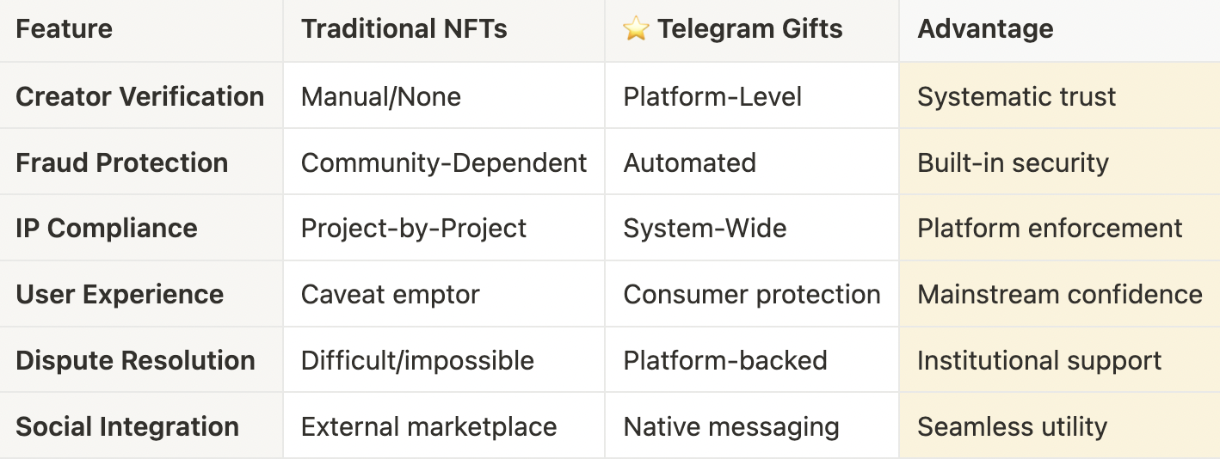The image size is (1220, 459).
Task: Select the Mainstream confidence cell
Action: click(1059, 294)
